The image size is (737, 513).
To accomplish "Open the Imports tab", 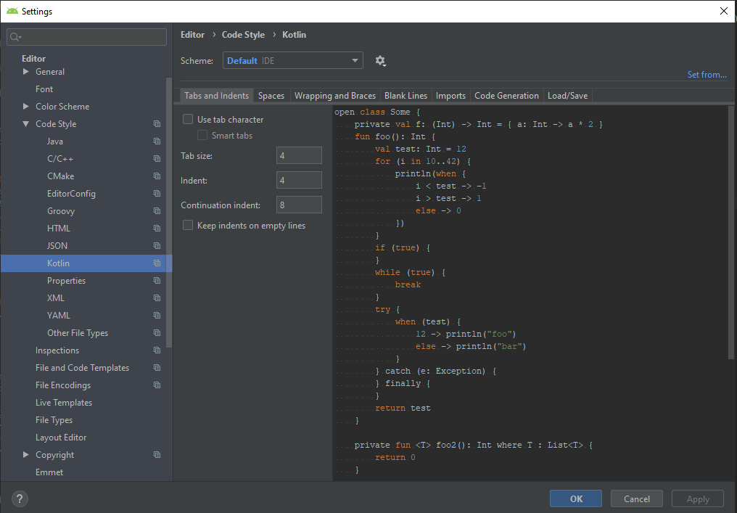I will 450,95.
